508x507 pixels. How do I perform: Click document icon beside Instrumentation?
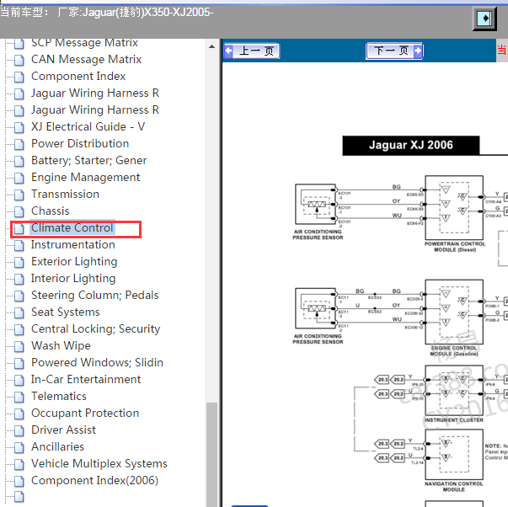pos(19,245)
